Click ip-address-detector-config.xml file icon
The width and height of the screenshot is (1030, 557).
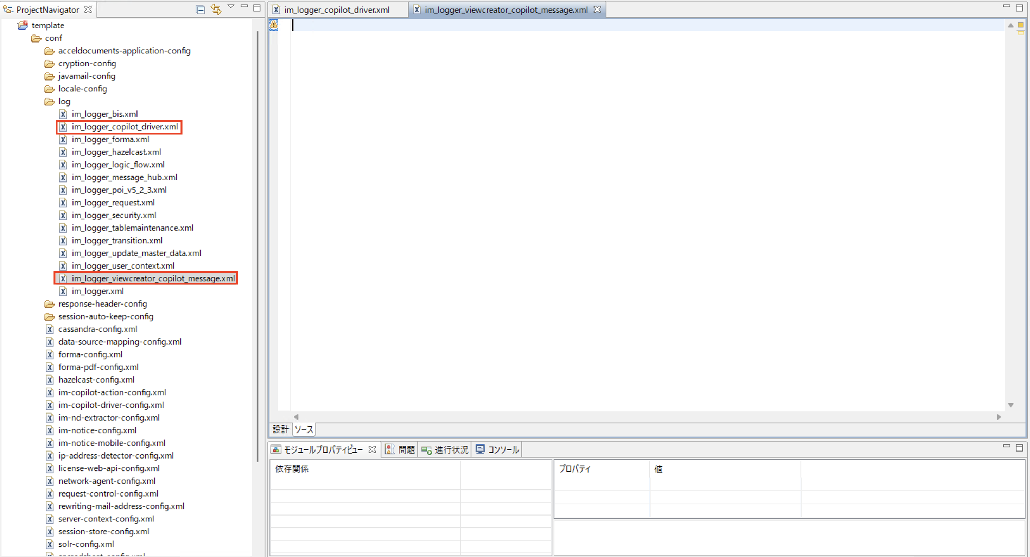(x=50, y=456)
